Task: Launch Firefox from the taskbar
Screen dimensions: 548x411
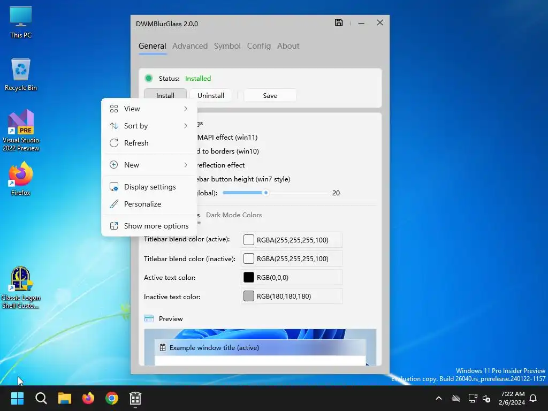Action: coord(88,398)
